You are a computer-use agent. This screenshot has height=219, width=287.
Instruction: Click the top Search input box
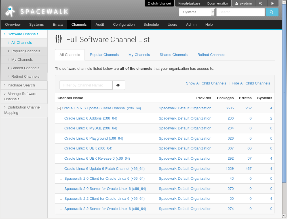tap(240, 12)
